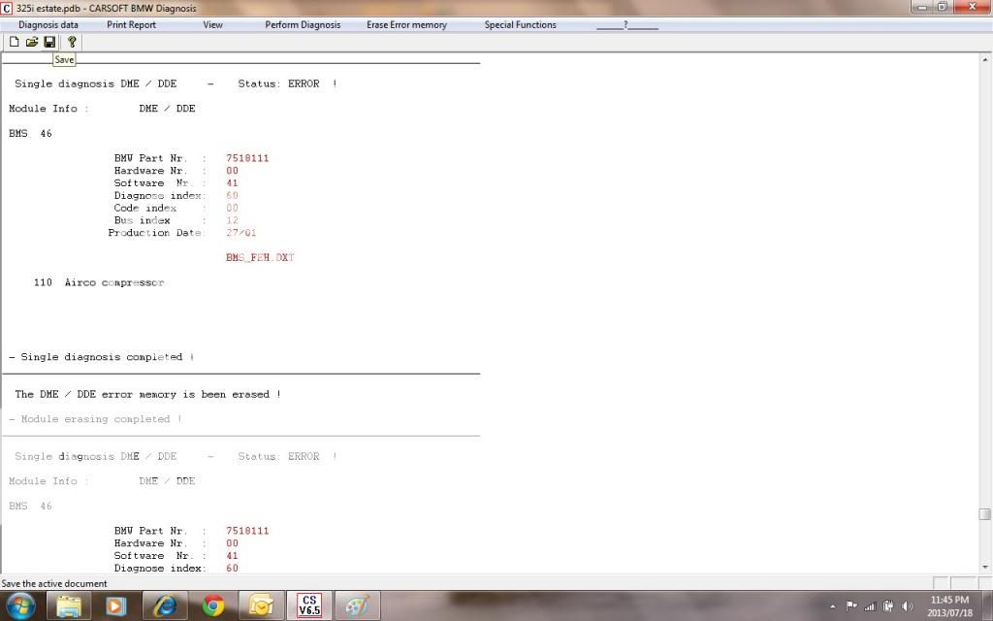Open Windows Explorer from the taskbar

pos(69,606)
